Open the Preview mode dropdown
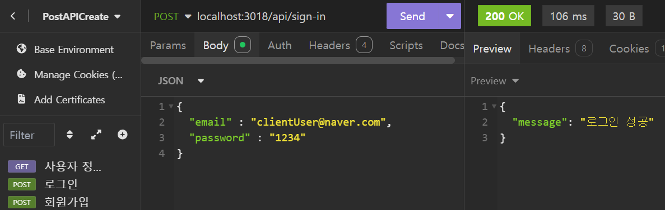The width and height of the screenshot is (665, 210). click(495, 80)
